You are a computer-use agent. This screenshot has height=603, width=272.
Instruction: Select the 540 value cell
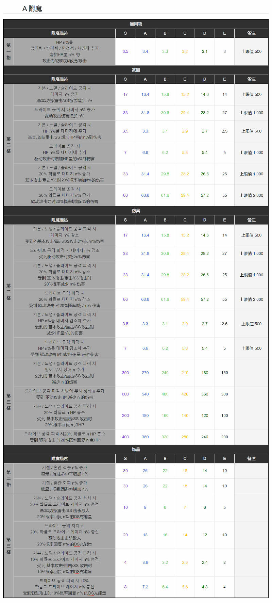point(145,394)
